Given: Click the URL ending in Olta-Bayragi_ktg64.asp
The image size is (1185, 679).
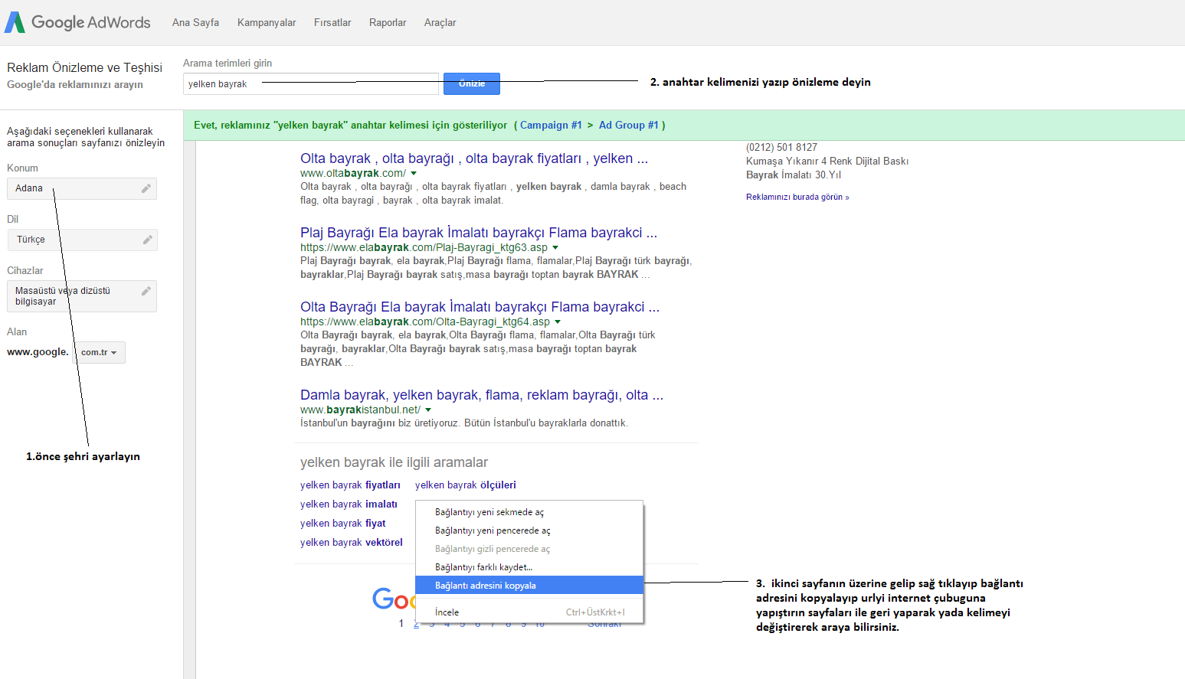Looking at the screenshot, I should coord(425,322).
